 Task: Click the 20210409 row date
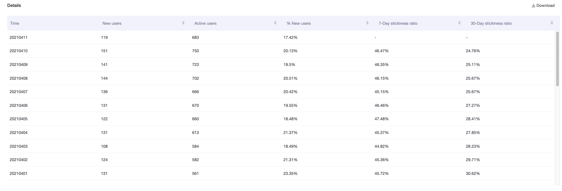point(19,65)
